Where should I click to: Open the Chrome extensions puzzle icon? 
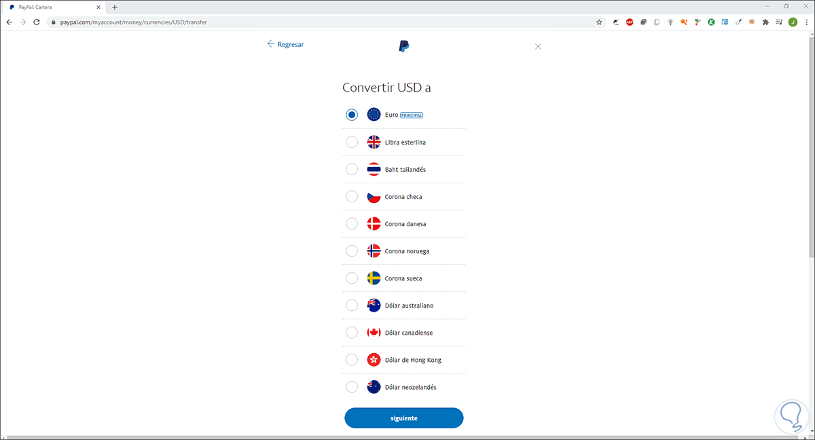tap(766, 22)
